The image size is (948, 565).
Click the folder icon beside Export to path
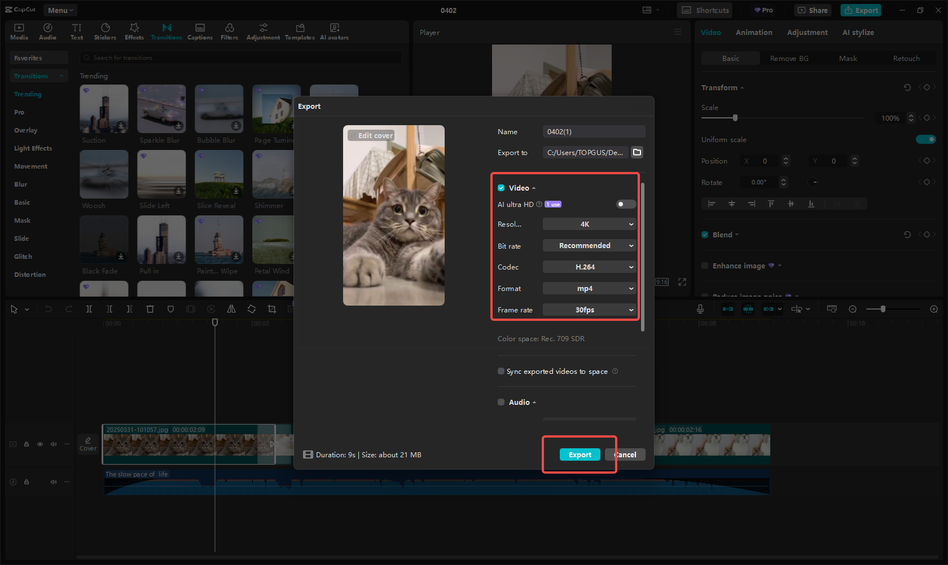pos(637,152)
